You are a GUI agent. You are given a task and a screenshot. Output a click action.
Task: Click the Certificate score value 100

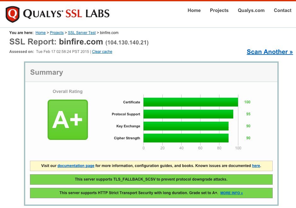[x=247, y=102]
